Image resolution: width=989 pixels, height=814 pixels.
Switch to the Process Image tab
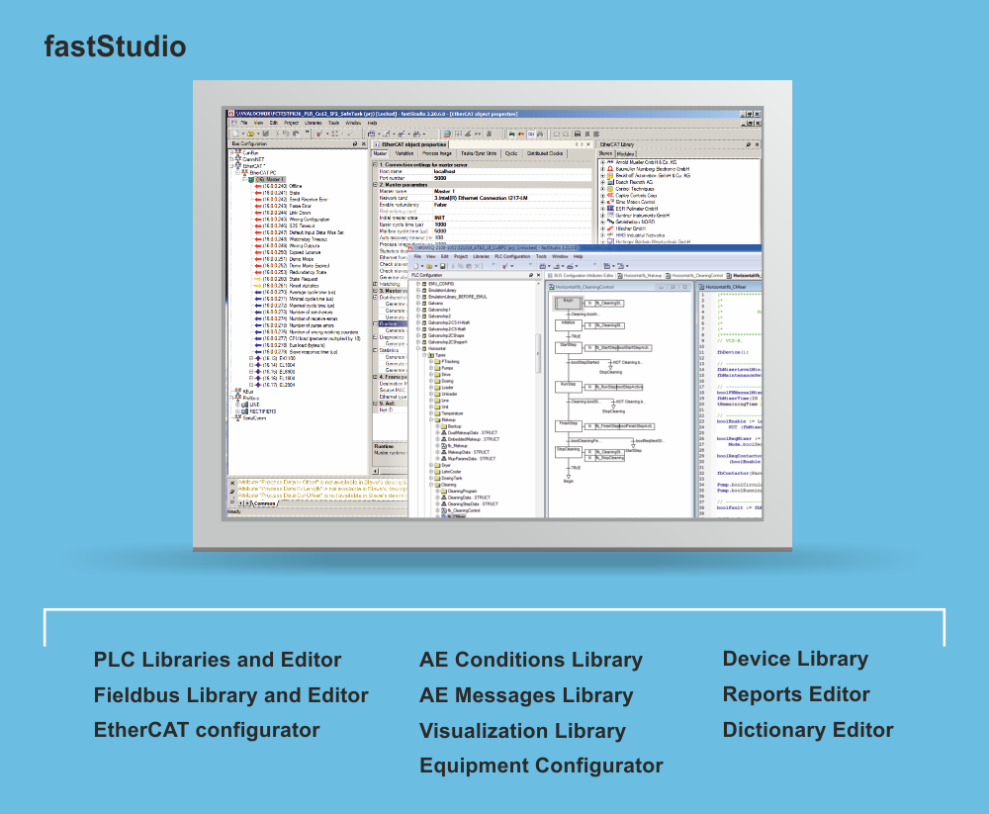437,153
